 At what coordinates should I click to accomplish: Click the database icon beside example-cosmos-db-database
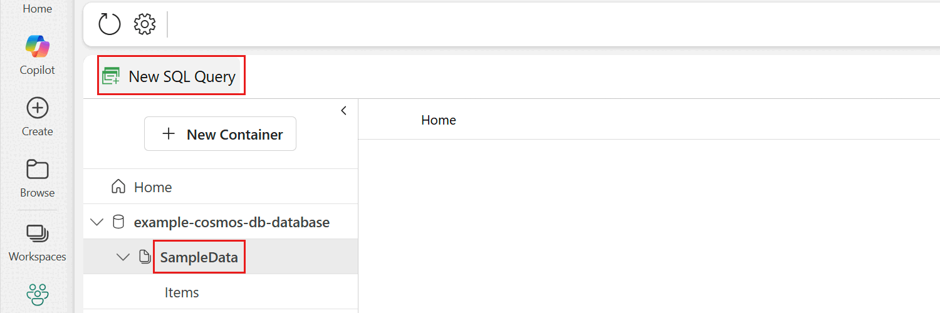(118, 222)
